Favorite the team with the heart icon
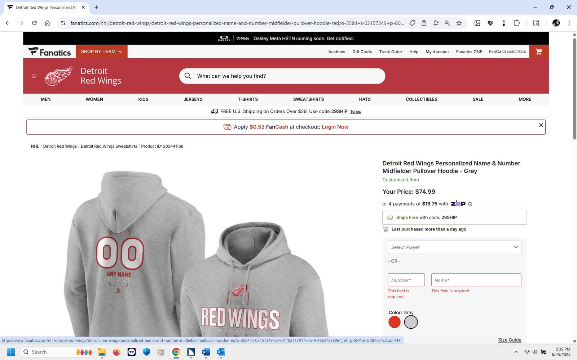 point(34,76)
